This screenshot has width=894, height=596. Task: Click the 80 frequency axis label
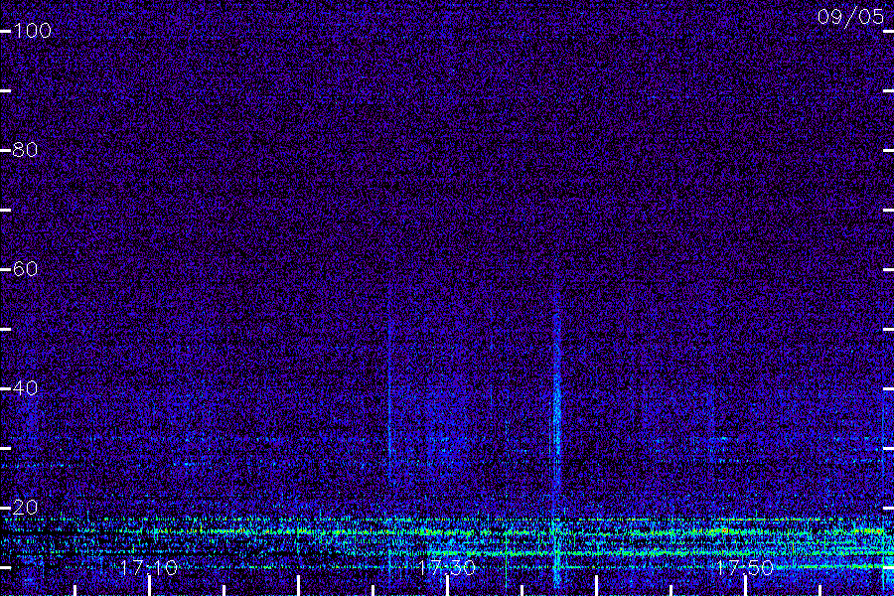coord(26,149)
